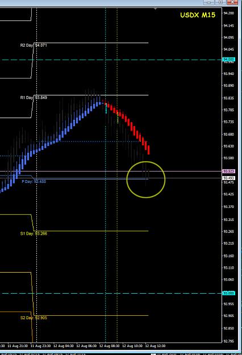Click the 93.215 price axis value

pos(228,243)
